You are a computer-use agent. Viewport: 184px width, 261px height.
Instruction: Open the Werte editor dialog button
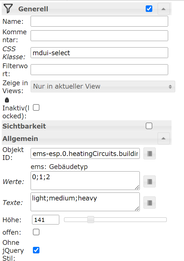149,181
